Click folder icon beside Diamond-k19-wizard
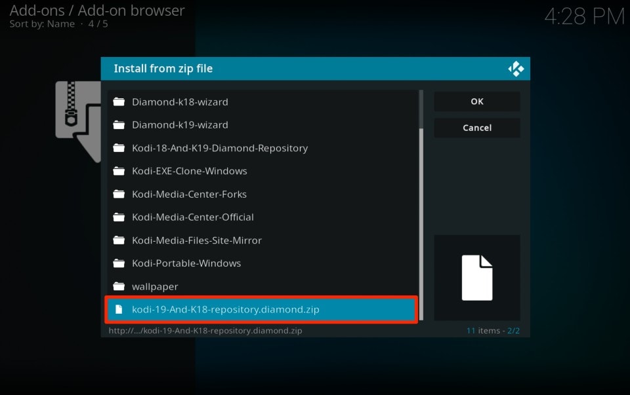This screenshot has width=630, height=395. coord(119,125)
